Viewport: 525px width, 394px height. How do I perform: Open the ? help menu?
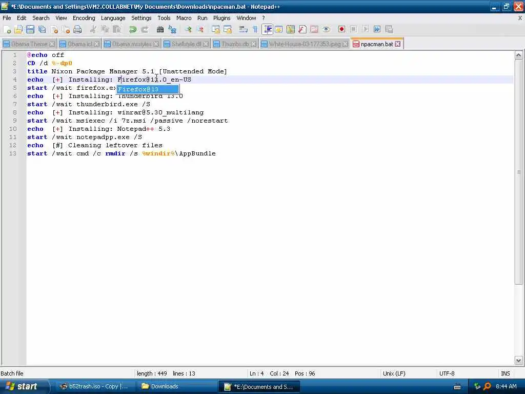point(264,18)
